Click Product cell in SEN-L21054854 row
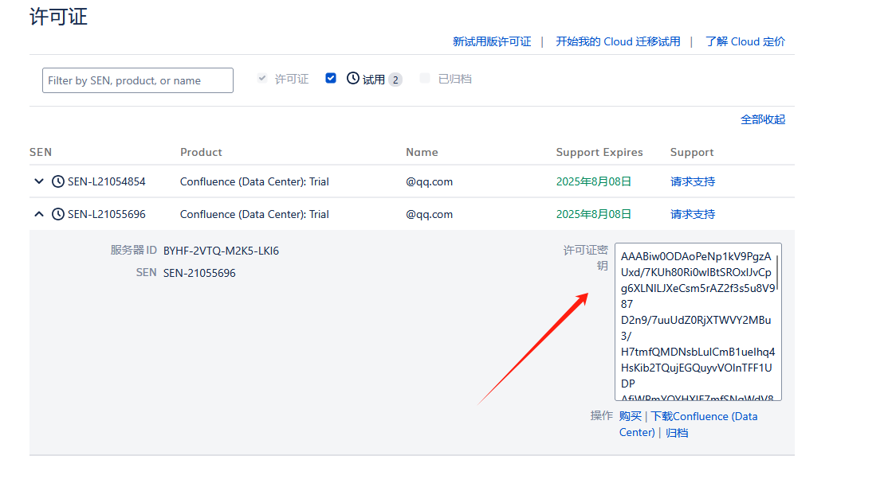The height and width of the screenshot is (479, 896). pos(254,181)
